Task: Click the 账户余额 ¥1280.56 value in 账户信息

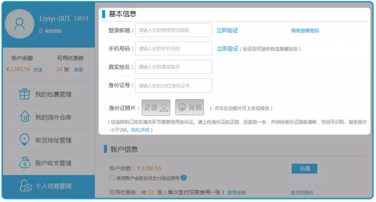Action: (149, 168)
